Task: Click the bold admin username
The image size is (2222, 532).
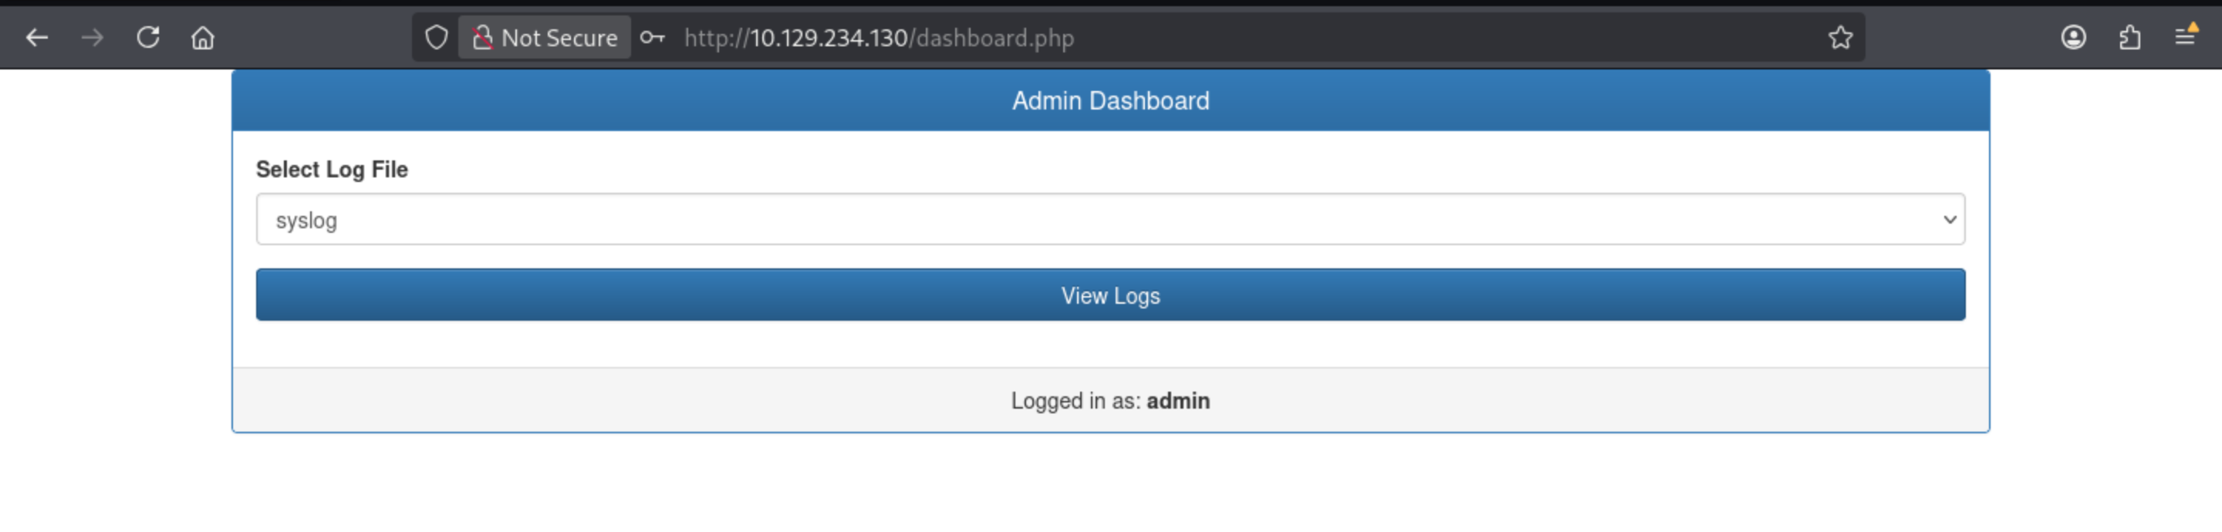Action: 1177,401
